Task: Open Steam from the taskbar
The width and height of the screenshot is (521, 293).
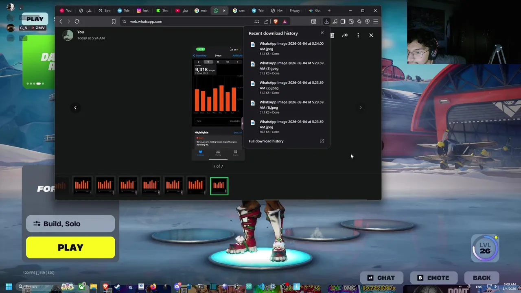Action: (118, 287)
